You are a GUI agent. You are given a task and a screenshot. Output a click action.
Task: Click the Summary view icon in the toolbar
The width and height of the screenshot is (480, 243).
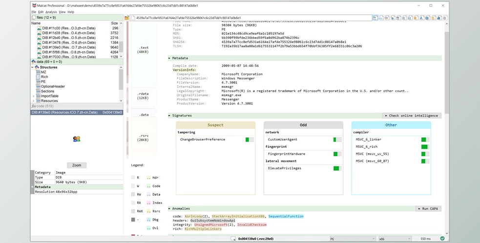pyautogui.click(x=375, y=18)
